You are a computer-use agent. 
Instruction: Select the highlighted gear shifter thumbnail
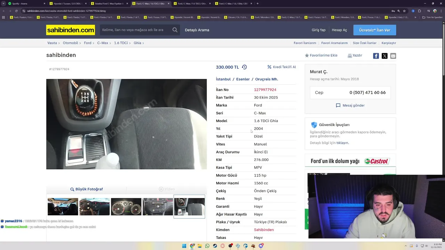click(189, 207)
